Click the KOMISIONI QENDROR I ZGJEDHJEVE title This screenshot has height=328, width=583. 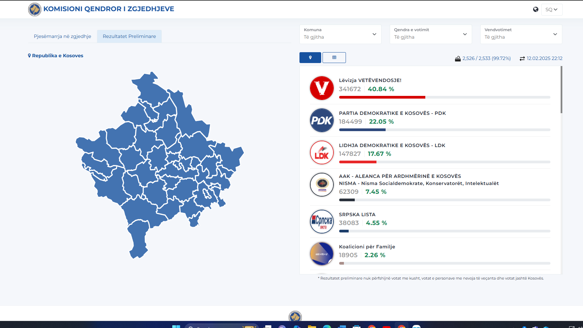tap(109, 9)
